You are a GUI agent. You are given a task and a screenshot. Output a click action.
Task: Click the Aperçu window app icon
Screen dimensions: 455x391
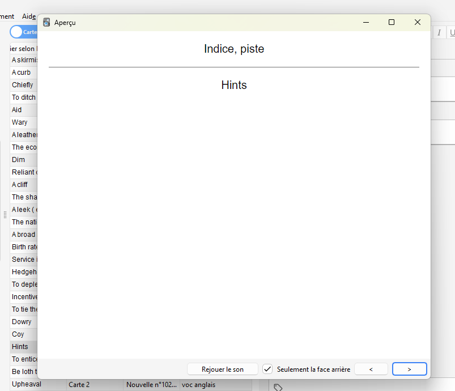(46, 22)
